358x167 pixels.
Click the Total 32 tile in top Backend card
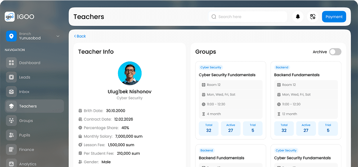coord(284,129)
